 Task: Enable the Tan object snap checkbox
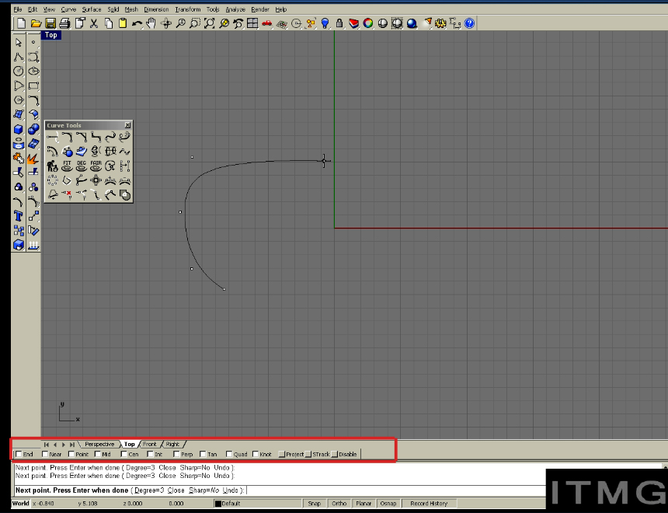coord(204,454)
